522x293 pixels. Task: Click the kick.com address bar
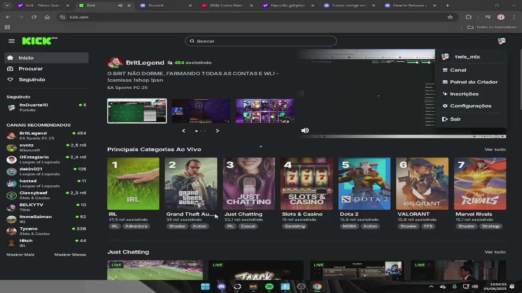253,17
